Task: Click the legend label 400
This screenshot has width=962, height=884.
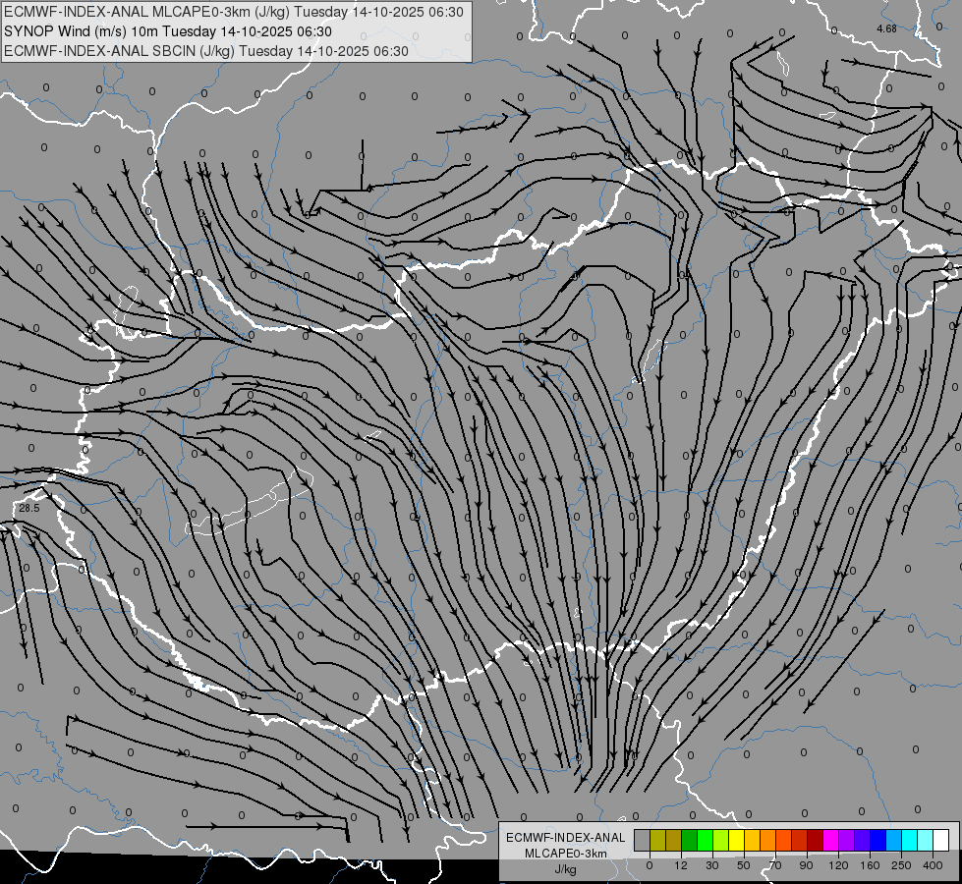Action: (933, 865)
